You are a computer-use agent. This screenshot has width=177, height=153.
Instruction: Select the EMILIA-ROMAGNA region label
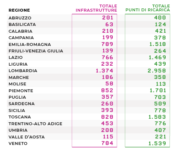(30, 45)
